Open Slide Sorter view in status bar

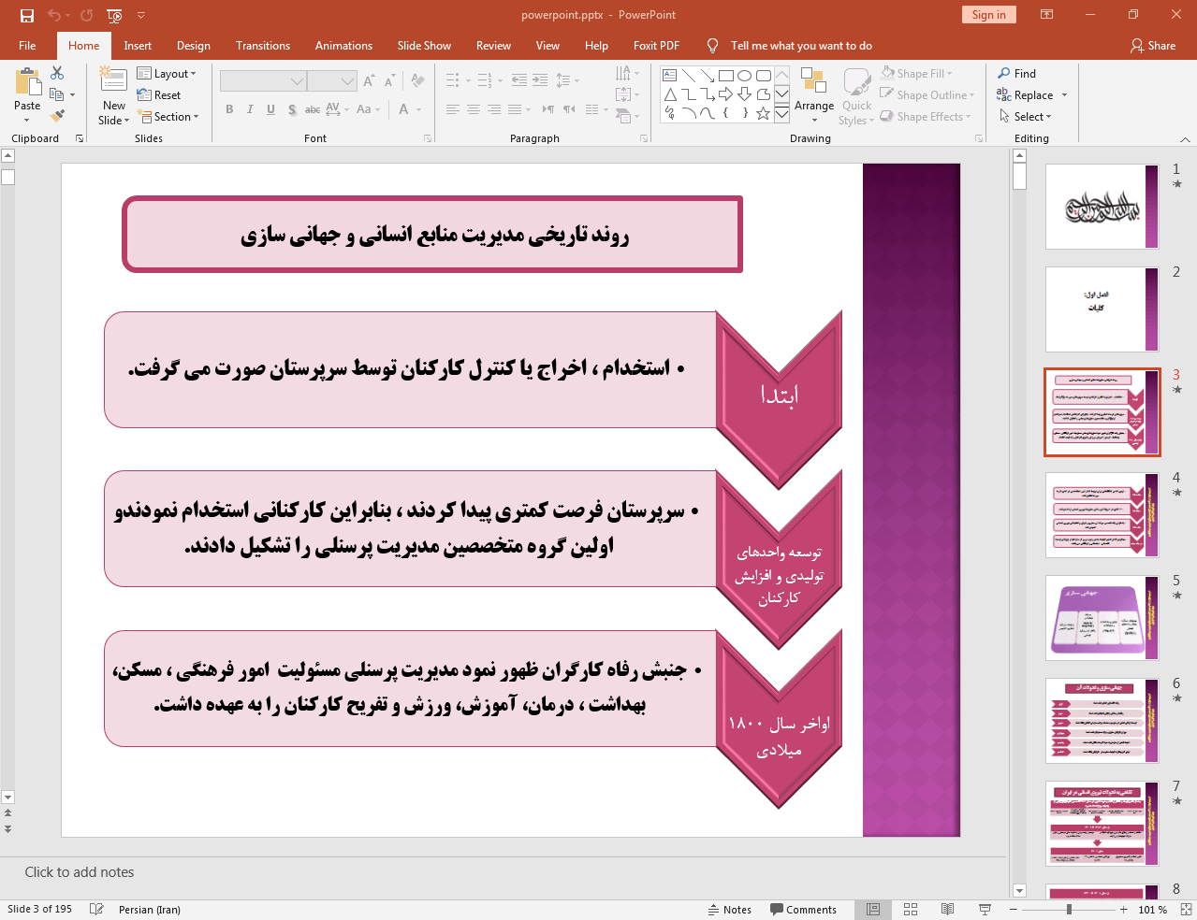(x=910, y=909)
